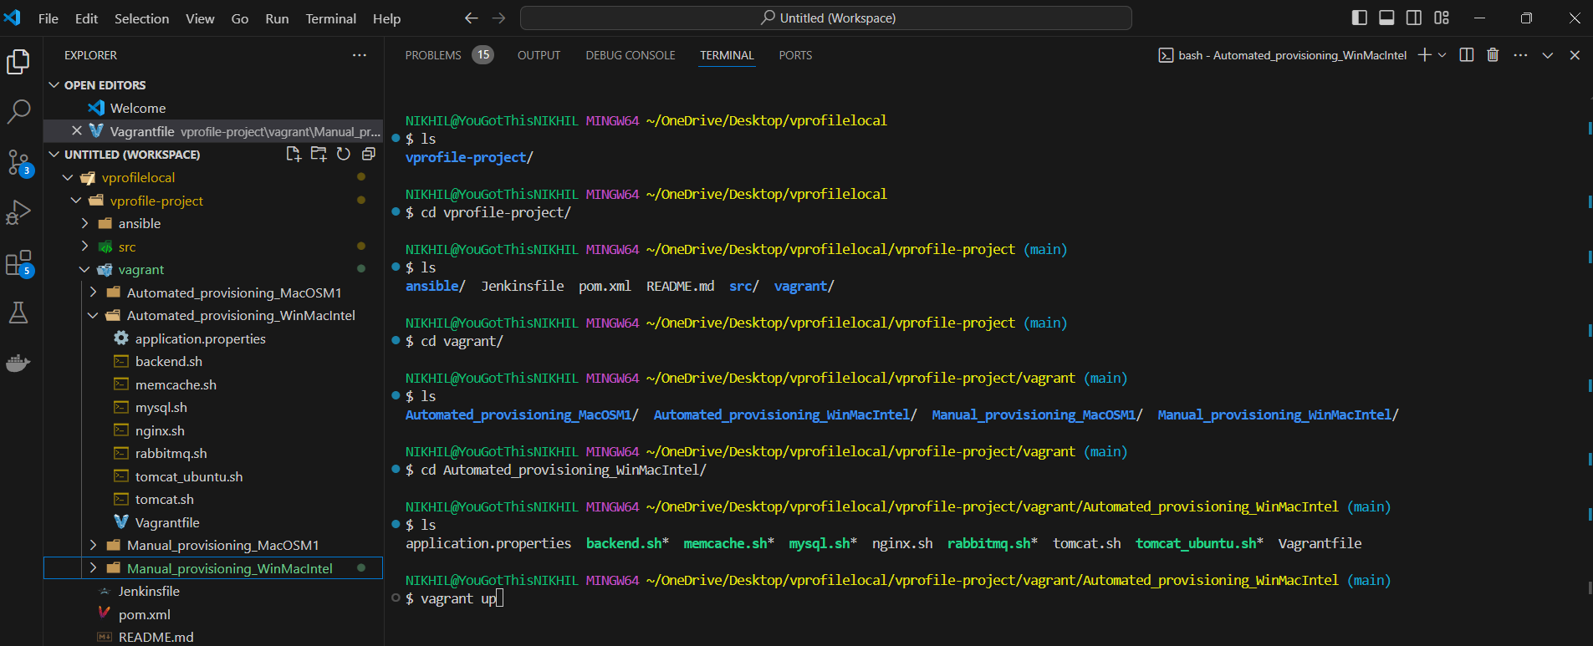
Task: Select Welcome in Open Editors
Action: click(138, 108)
